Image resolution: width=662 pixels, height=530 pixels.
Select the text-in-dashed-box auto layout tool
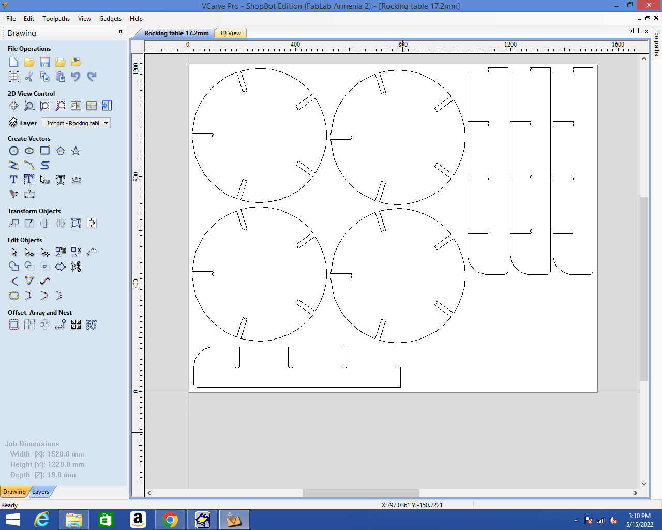point(29,180)
